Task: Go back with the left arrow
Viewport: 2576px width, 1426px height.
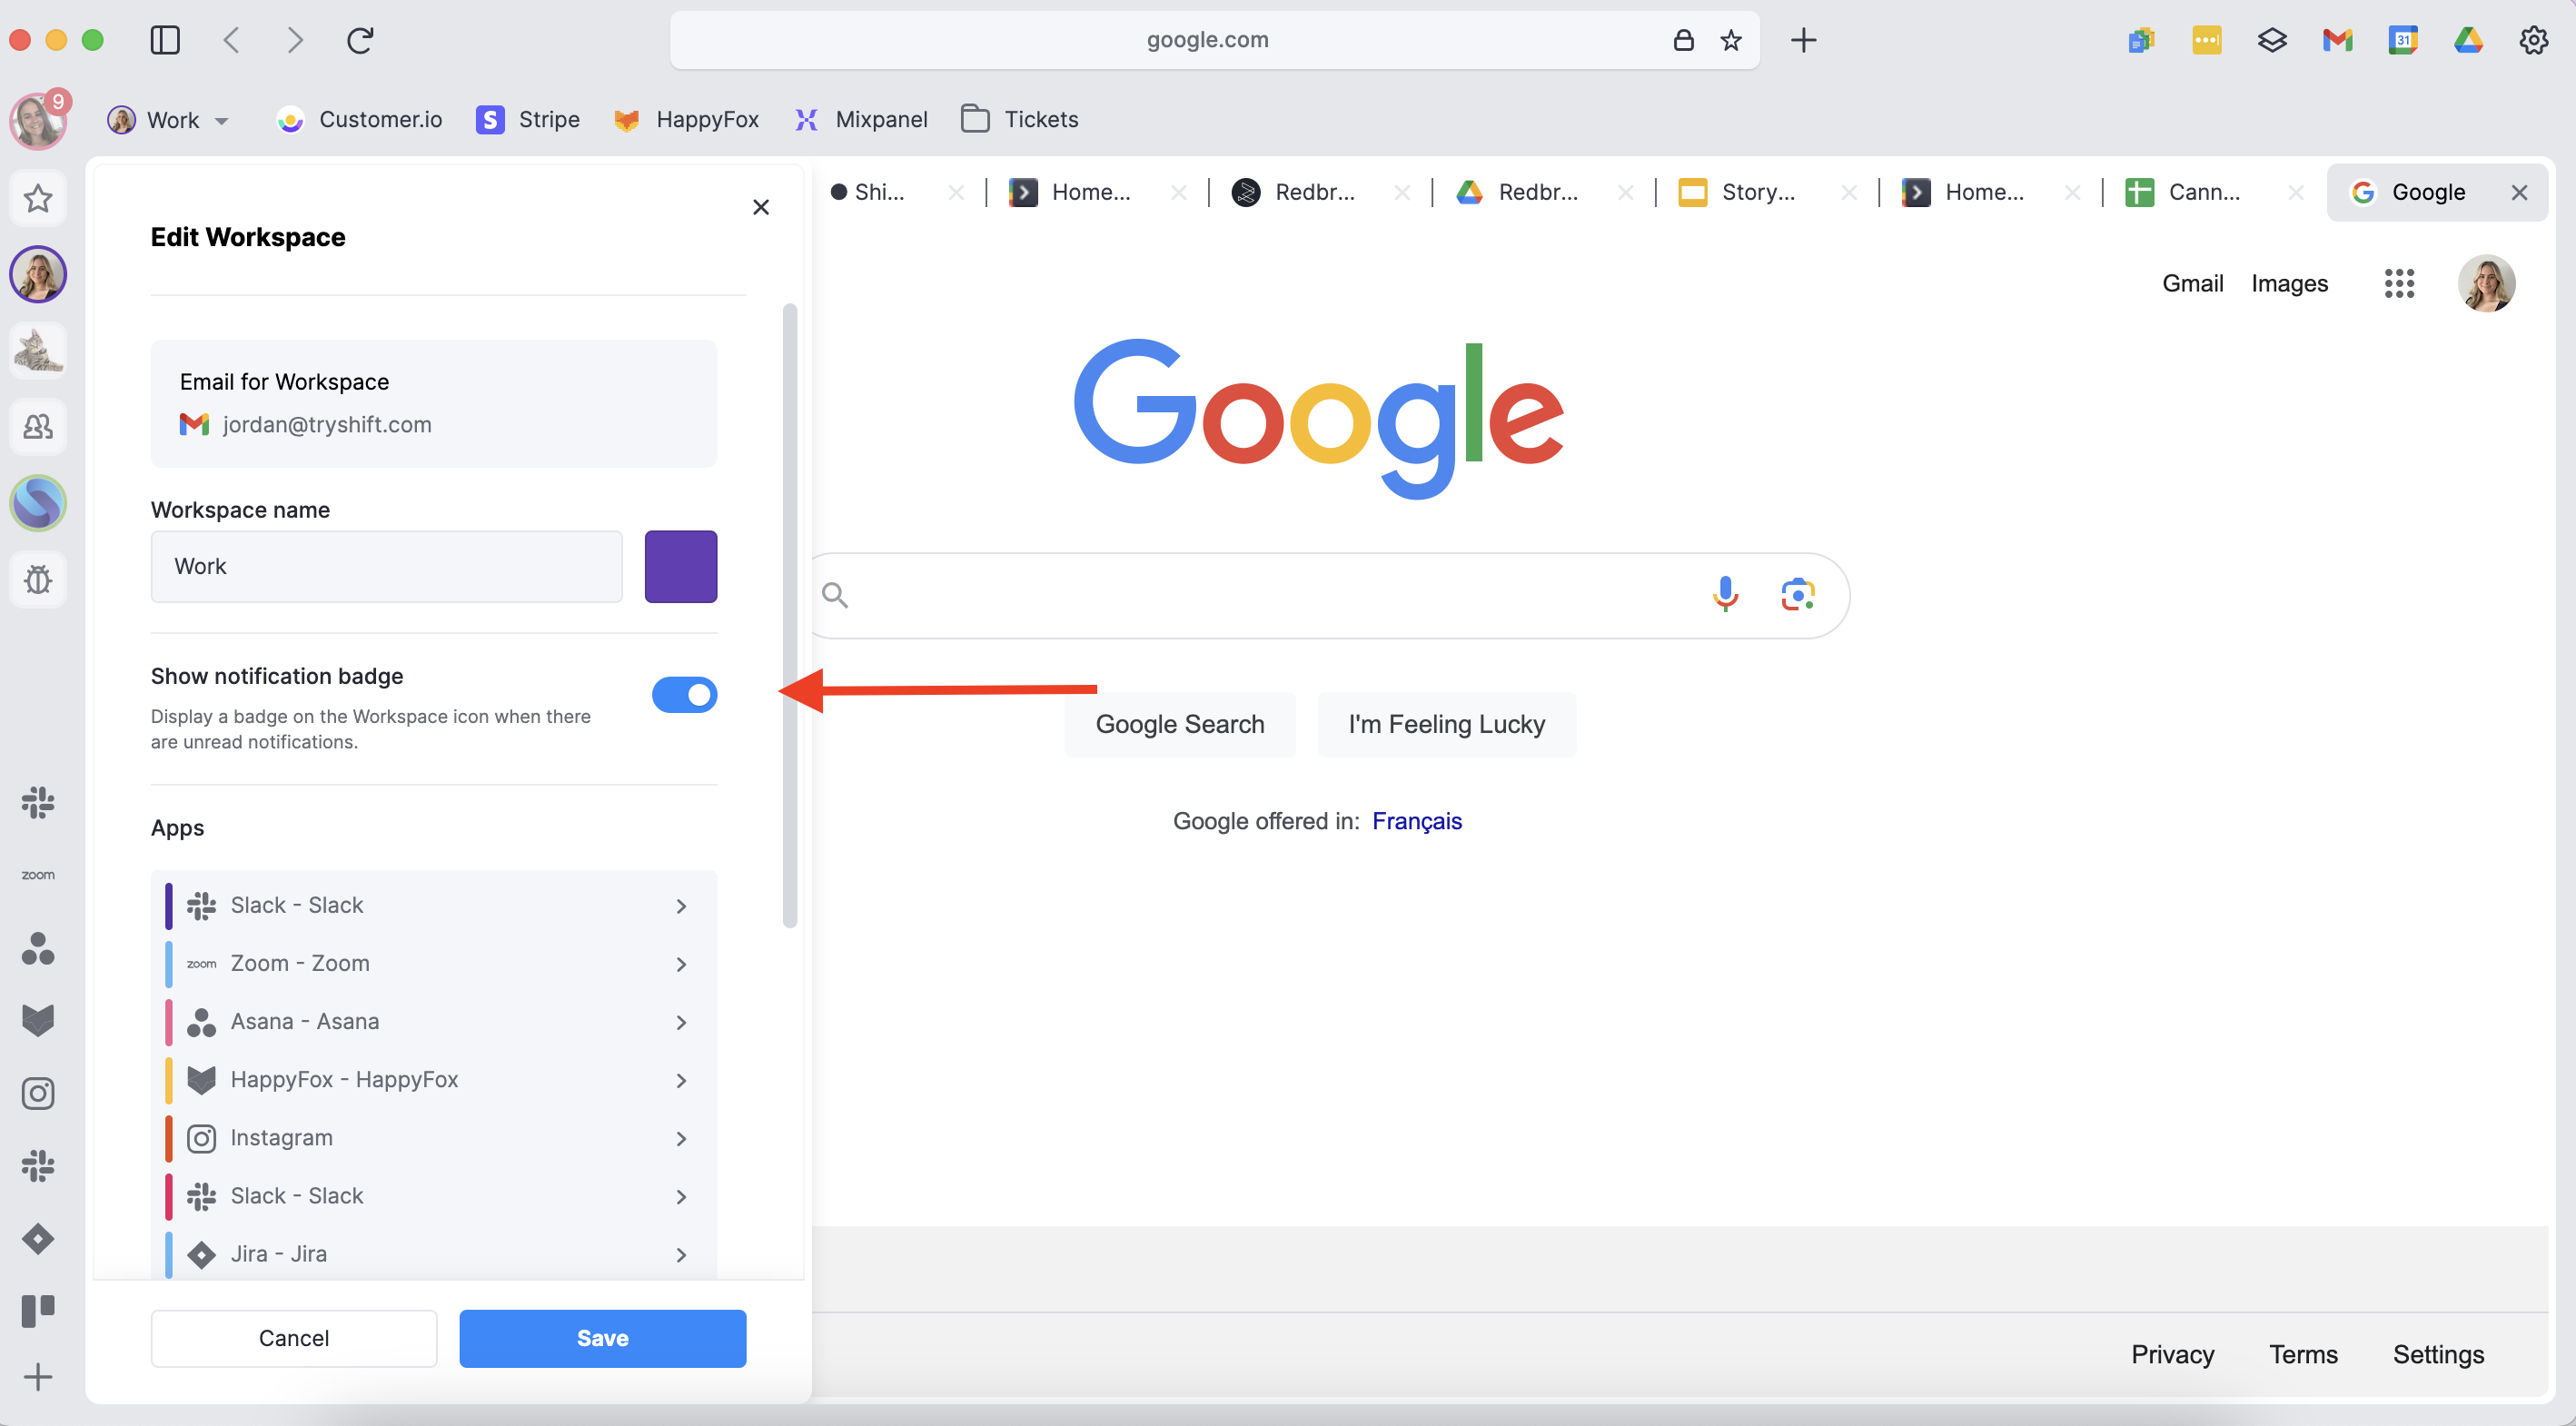Action: tap(231, 40)
